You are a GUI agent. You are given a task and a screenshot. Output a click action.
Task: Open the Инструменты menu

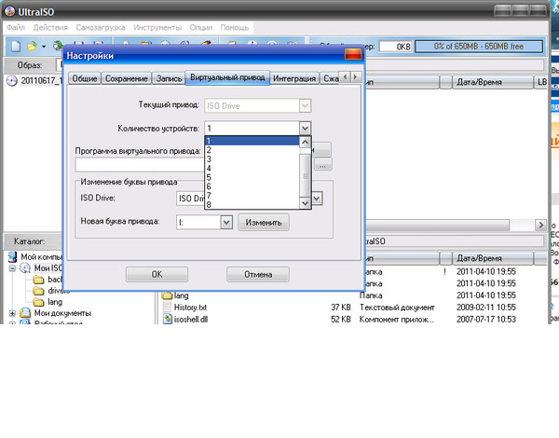tap(157, 27)
